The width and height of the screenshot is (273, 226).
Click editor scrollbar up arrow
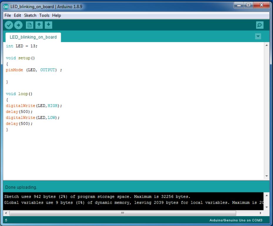(267, 45)
